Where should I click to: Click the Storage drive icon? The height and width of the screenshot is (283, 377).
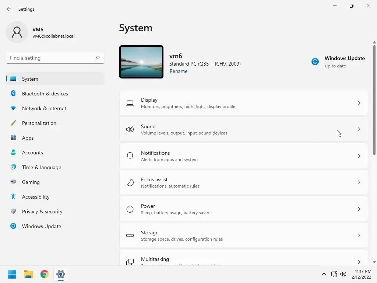pos(130,235)
